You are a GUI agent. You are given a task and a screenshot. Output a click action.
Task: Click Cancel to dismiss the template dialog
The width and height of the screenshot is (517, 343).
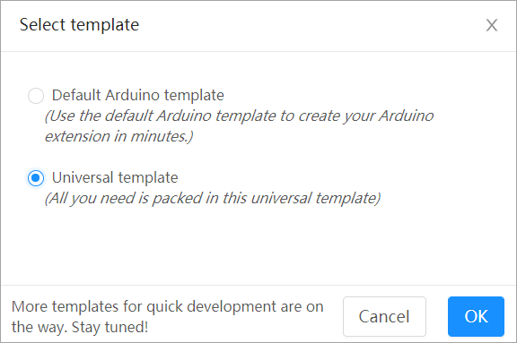click(384, 316)
